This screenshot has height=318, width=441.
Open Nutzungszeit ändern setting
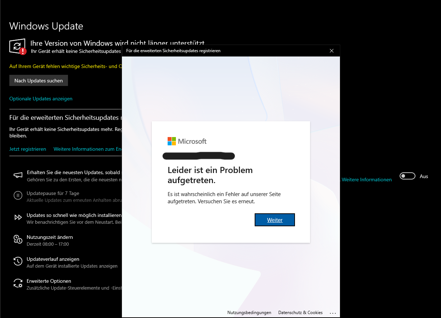[50, 237]
